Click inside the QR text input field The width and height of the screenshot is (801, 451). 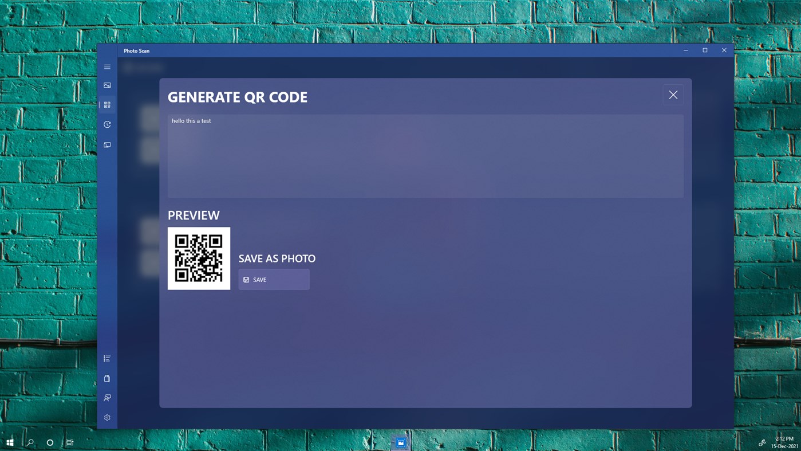pyautogui.click(x=425, y=155)
